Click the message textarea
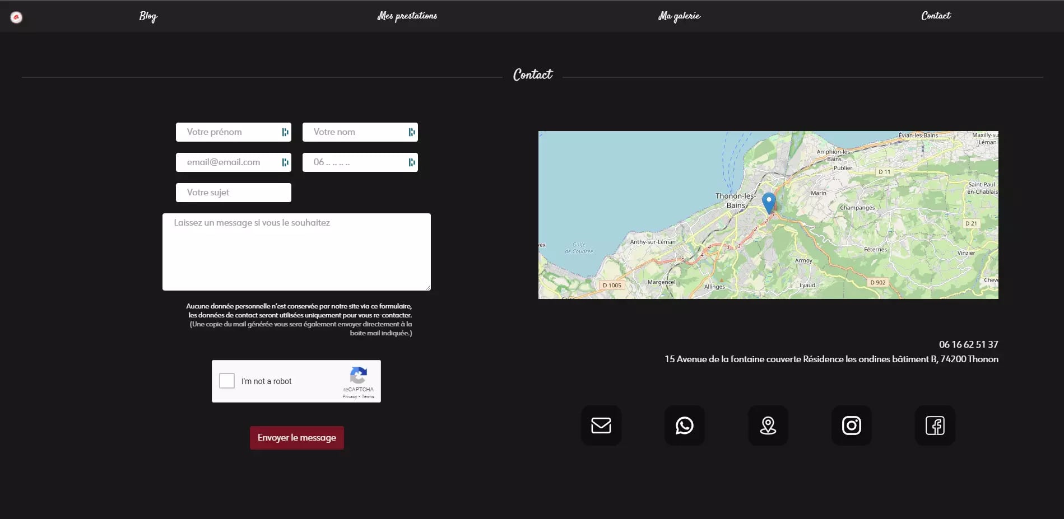Screen dimensions: 1064x519 click(296, 252)
